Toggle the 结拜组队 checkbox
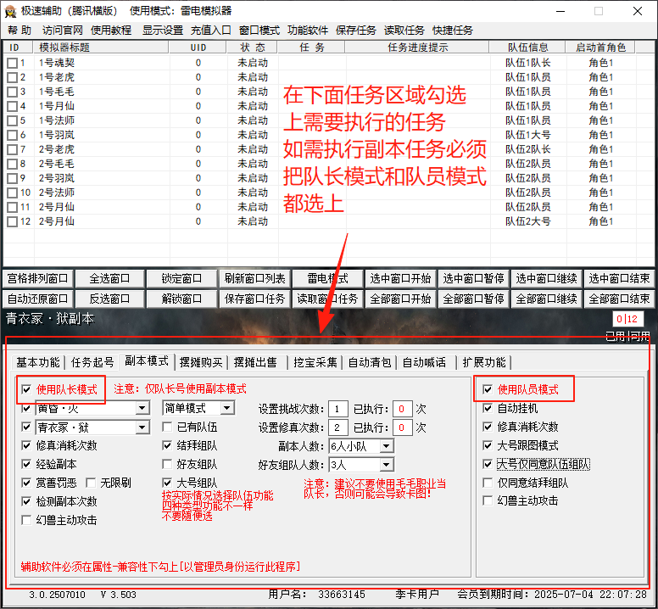This screenshot has height=609, width=658. click(x=167, y=446)
